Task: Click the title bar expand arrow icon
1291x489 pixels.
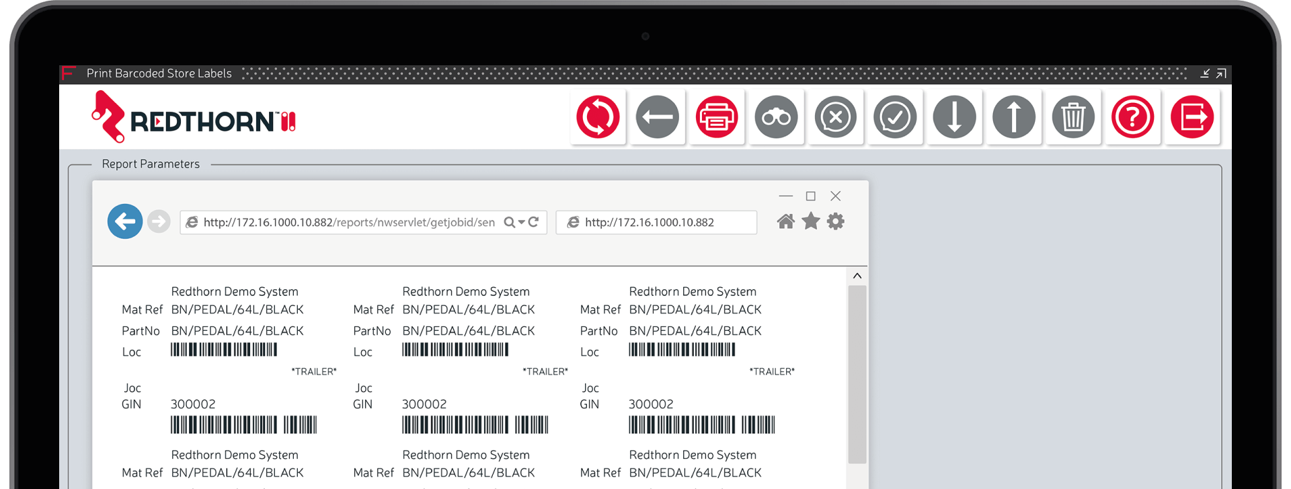Action: [x=1221, y=73]
